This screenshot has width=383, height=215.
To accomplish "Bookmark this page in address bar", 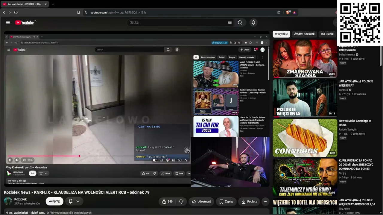I will click(x=78, y=13).
